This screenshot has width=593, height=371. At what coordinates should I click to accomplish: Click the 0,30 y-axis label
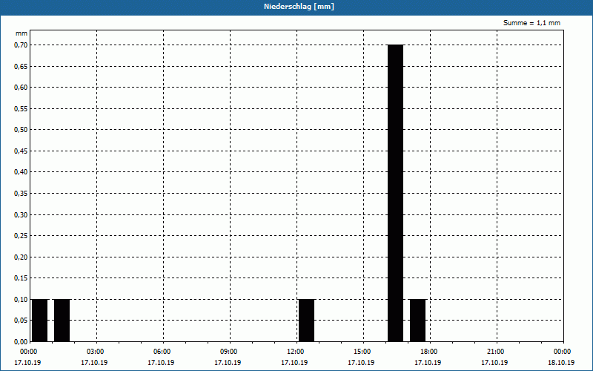21,214
